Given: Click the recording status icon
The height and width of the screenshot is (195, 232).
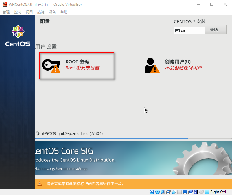Looking at the screenshot, I should click(x=191, y=192).
